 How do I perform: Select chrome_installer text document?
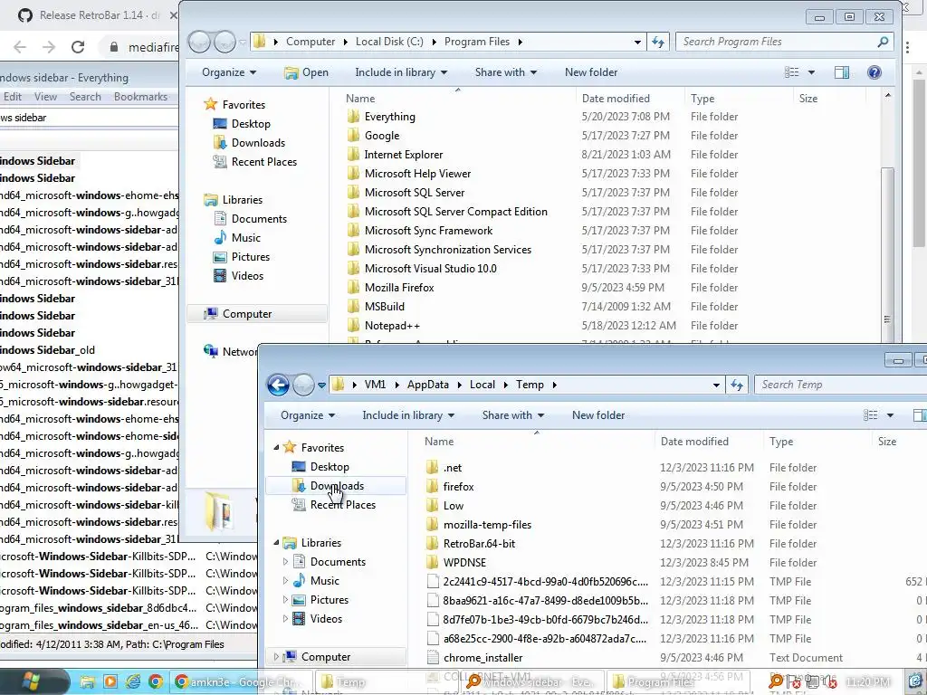click(483, 658)
